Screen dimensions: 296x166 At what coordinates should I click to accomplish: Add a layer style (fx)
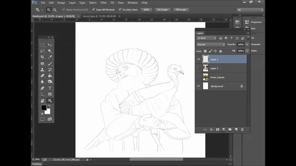pos(211,130)
